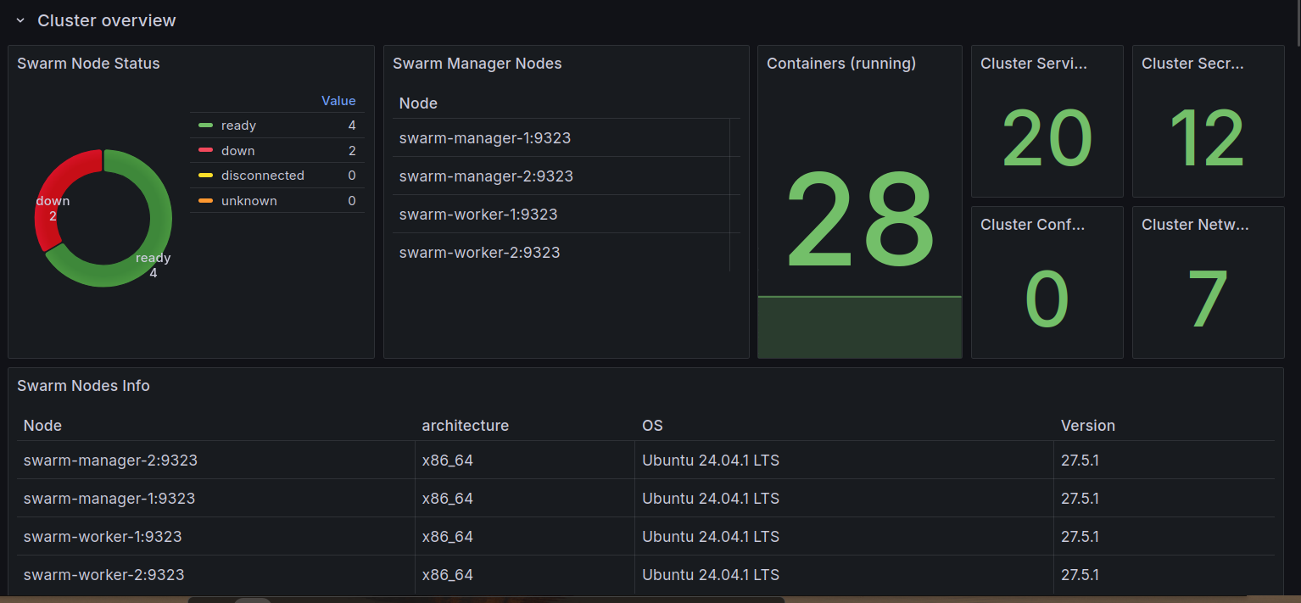Viewport: 1301px width, 603px height.
Task: Sort the legend by the Value header
Action: click(x=338, y=101)
